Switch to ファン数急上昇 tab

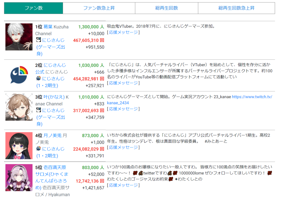click(x=99, y=8)
